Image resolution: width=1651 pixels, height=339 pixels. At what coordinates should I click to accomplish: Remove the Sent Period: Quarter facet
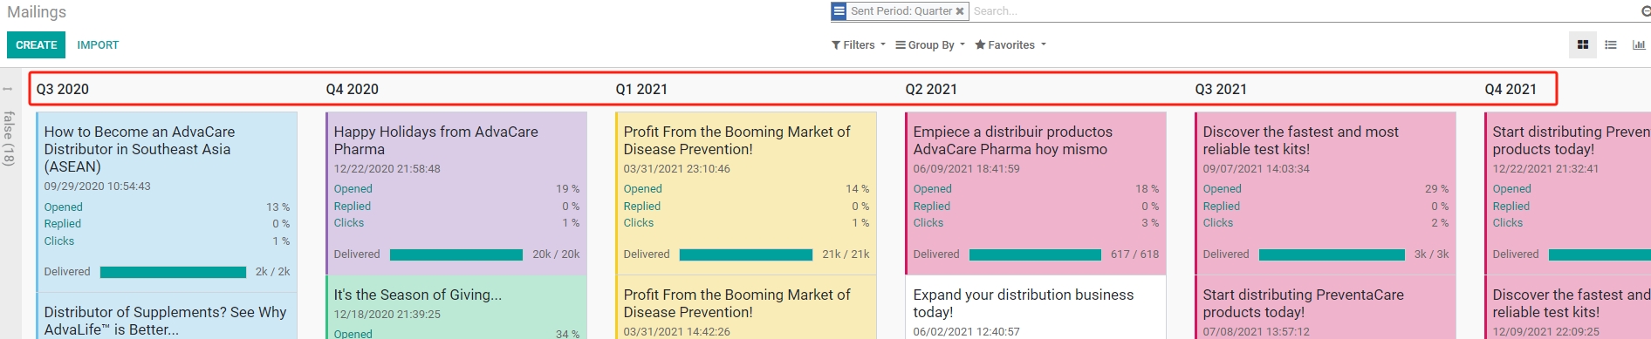[960, 11]
